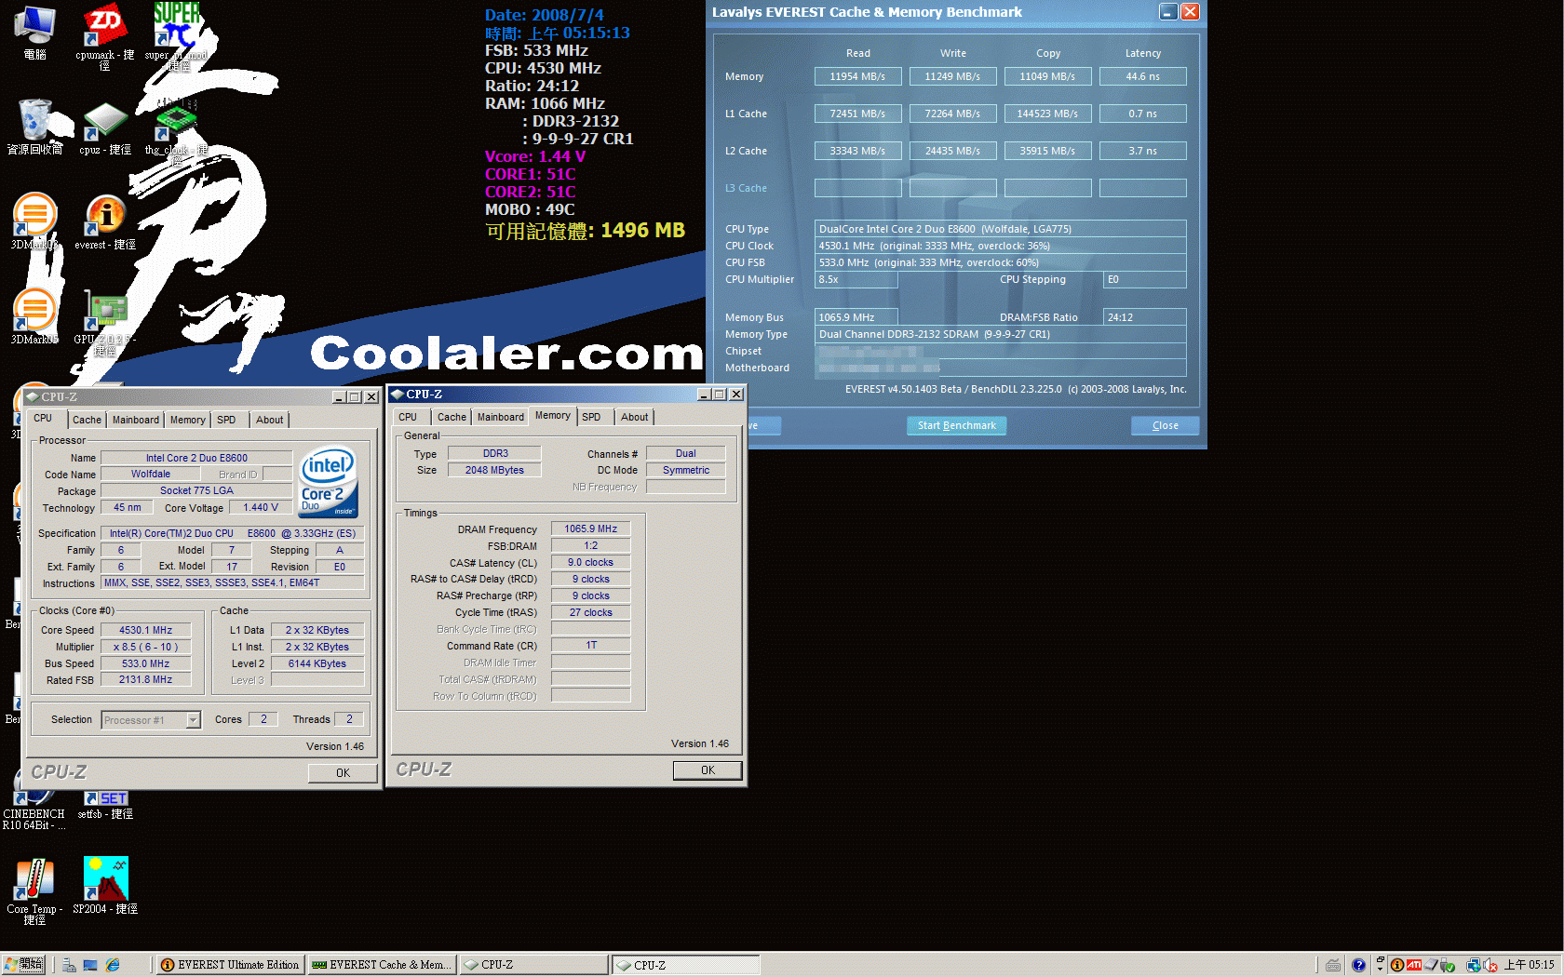Click DRAM Frequency field 1065.9 MHz
The height and width of the screenshot is (977, 1564).
(x=590, y=529)
